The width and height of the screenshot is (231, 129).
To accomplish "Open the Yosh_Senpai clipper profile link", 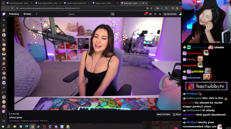I will (34, 121).
